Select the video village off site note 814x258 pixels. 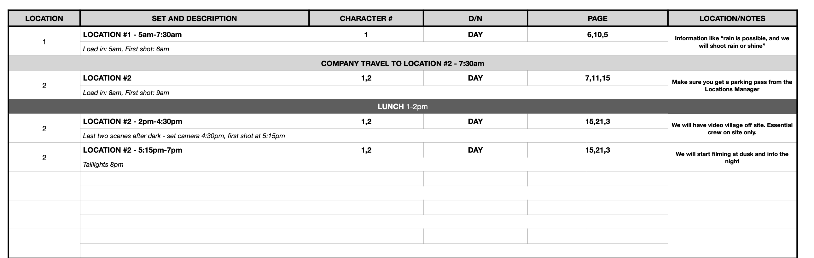732,129
